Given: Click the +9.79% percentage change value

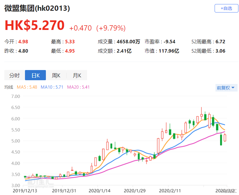Looking at the screenshot, I should [112, 28].
